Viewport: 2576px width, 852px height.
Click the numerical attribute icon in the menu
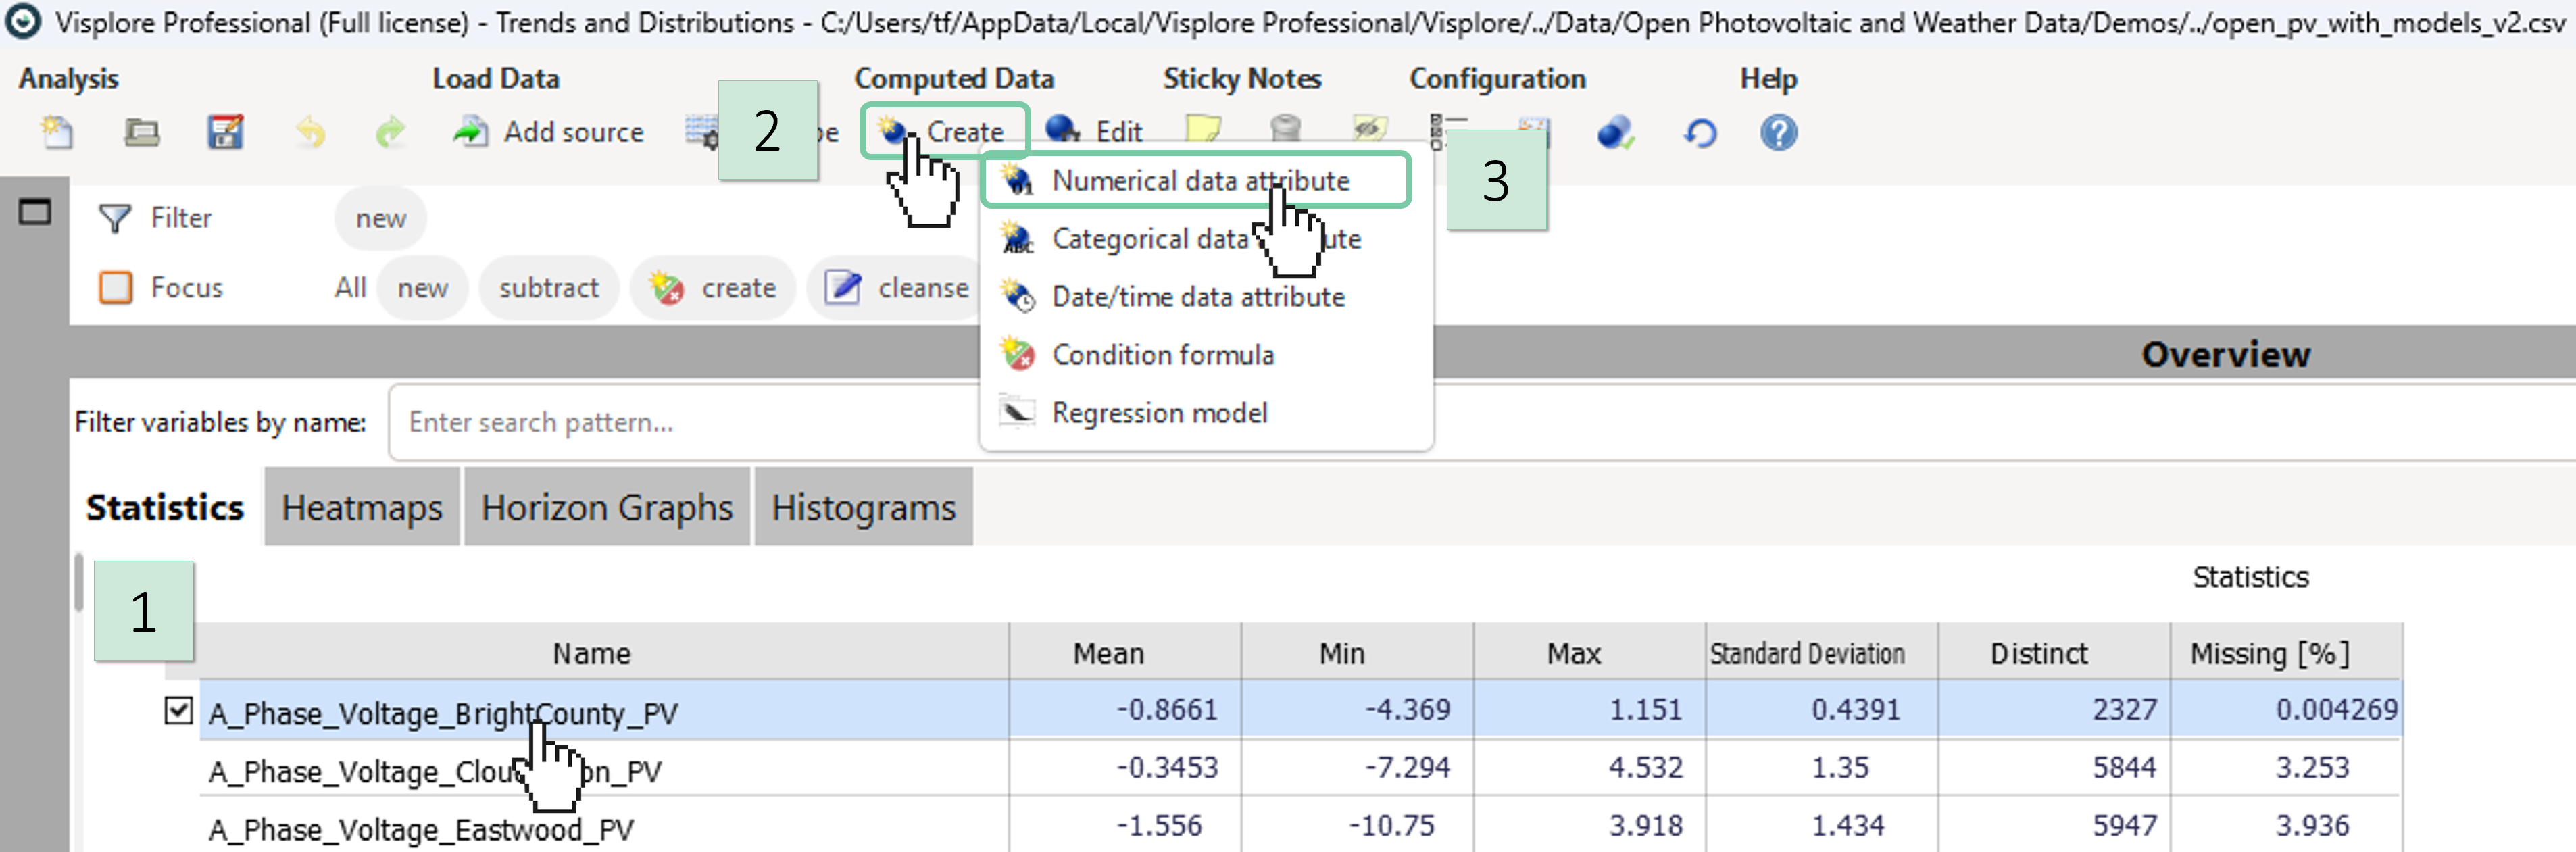(1018, 180)
